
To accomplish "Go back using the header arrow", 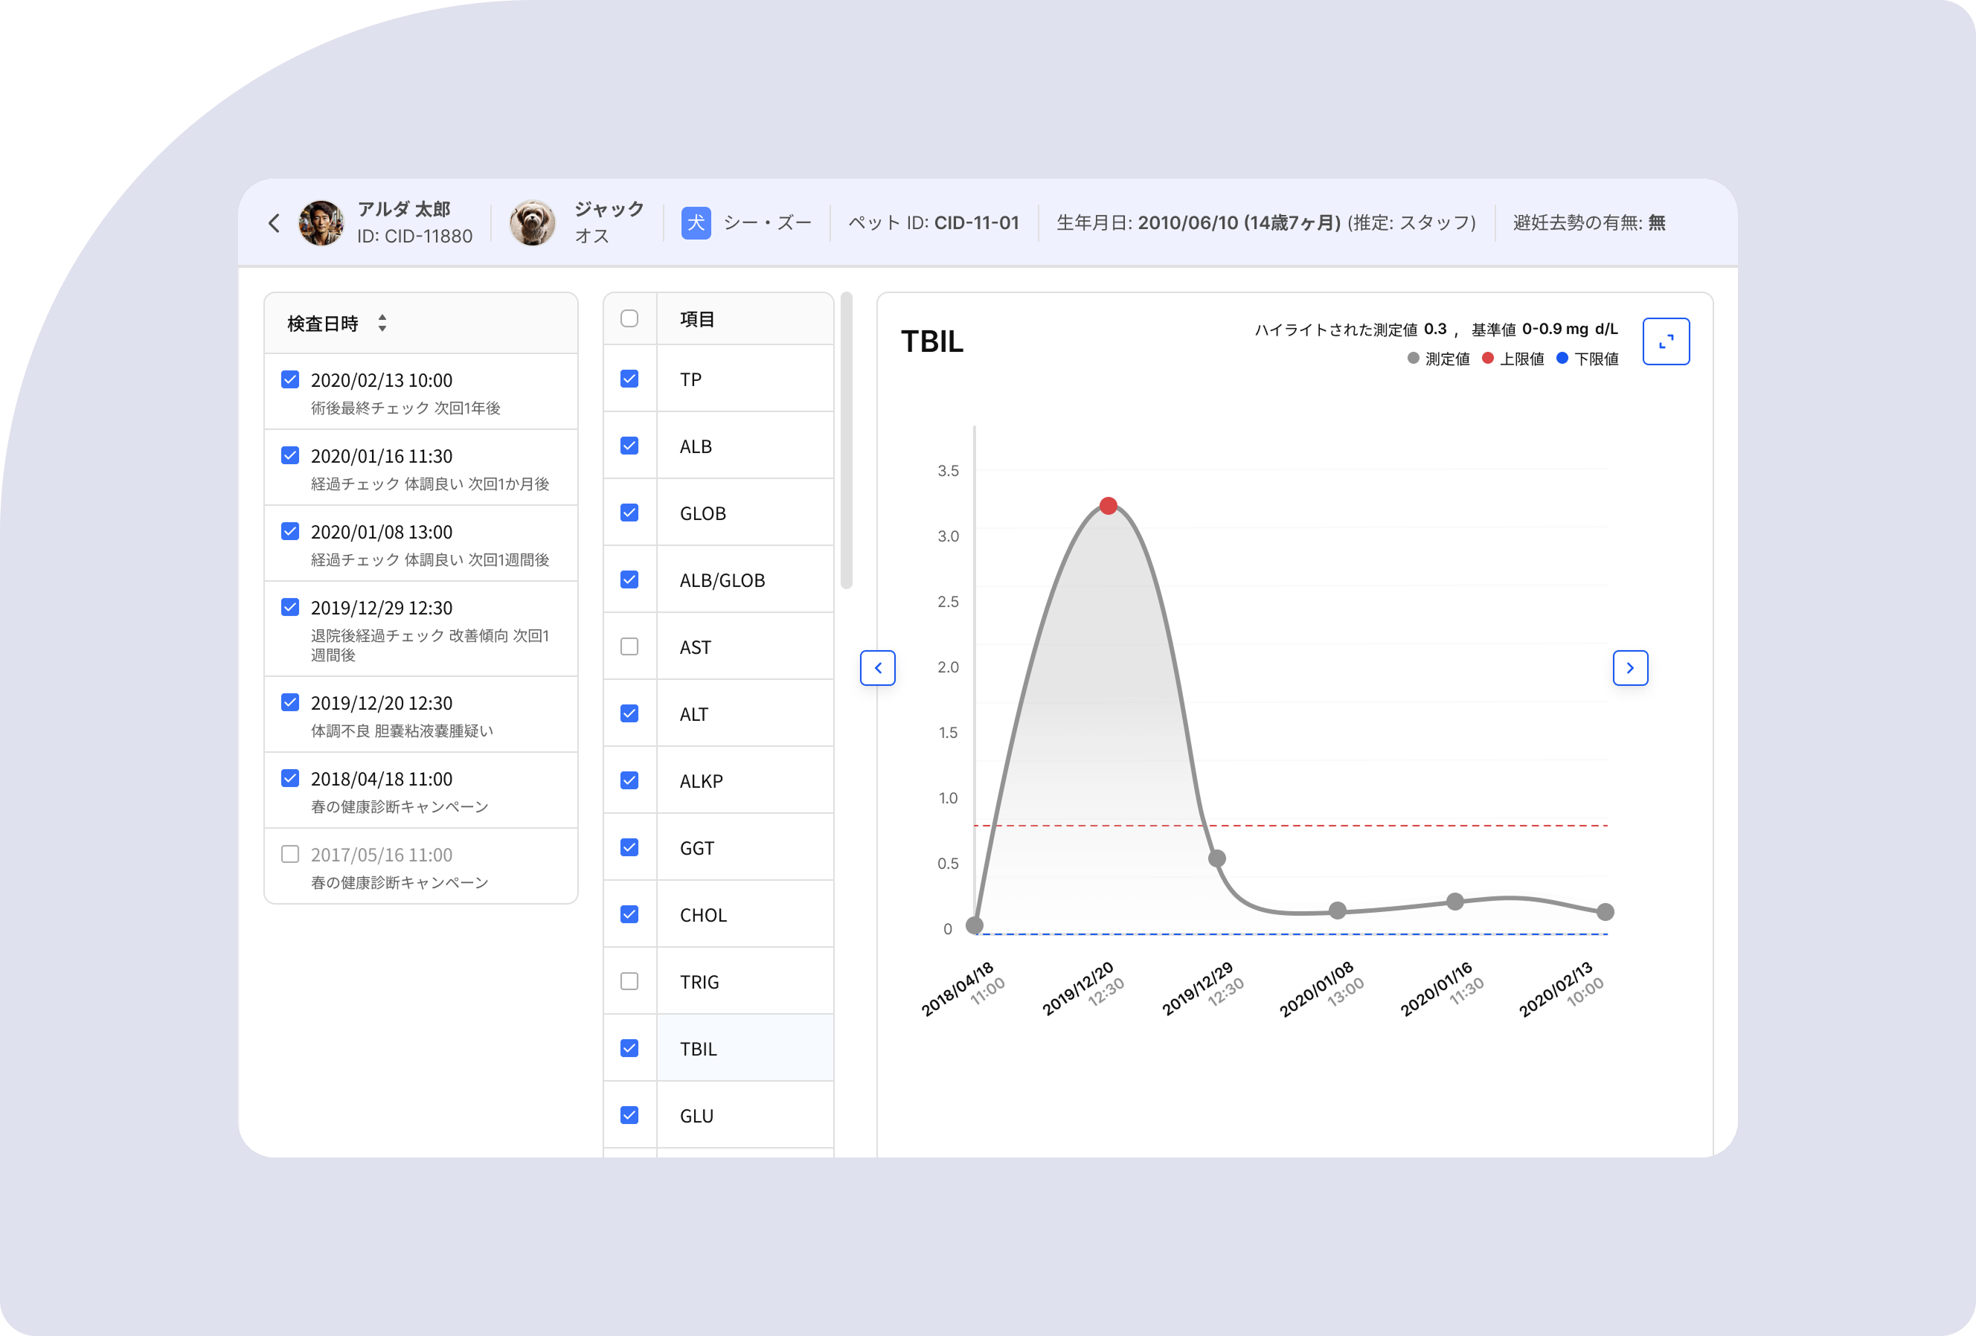I will click(x=274, y=222).
